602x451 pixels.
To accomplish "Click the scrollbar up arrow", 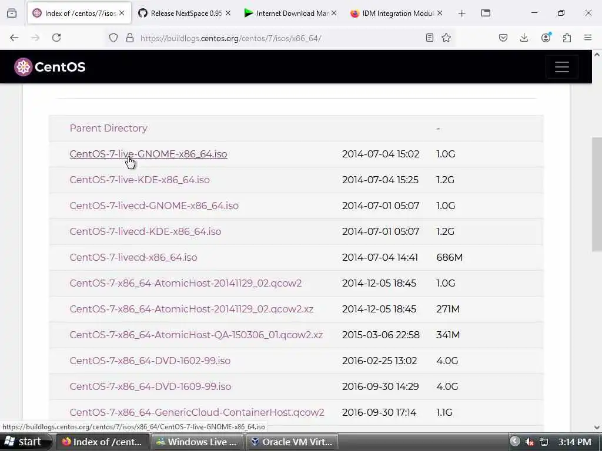I will 597,55.
